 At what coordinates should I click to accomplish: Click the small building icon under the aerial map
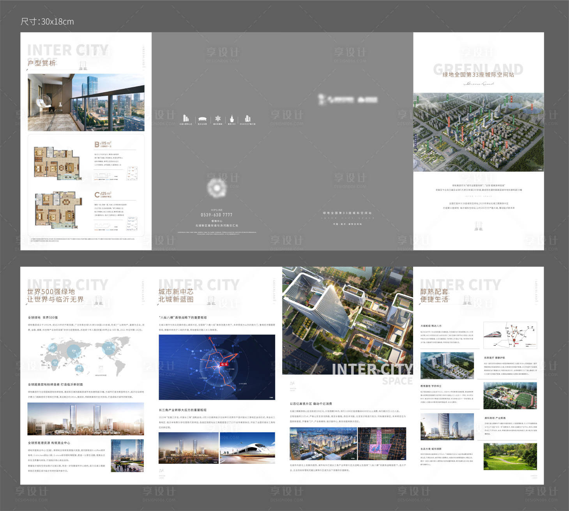pos(478,226)
